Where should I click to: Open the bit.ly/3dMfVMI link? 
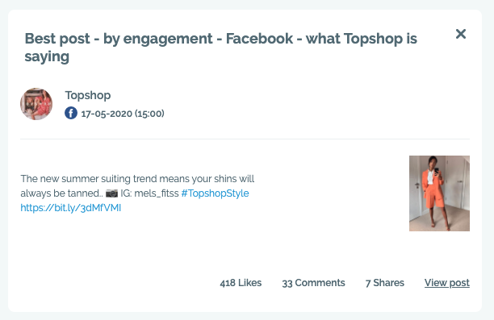[70, 208]
